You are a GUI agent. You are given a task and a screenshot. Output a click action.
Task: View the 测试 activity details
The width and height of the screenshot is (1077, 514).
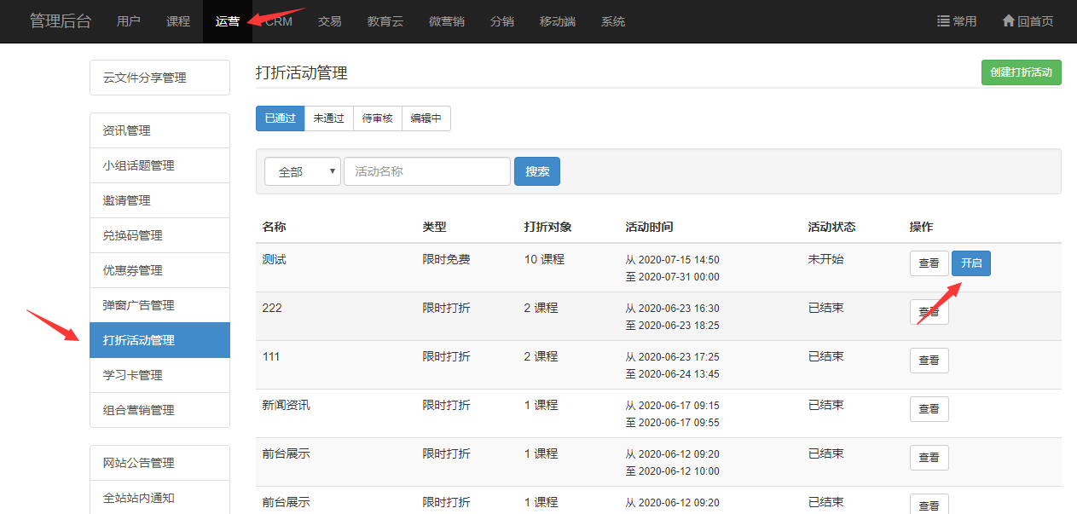[x=929, y=263]
